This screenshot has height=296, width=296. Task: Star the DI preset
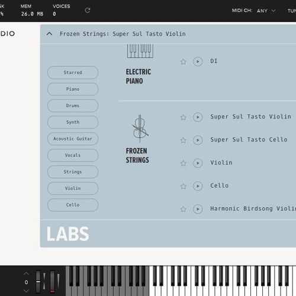(184, 62)
